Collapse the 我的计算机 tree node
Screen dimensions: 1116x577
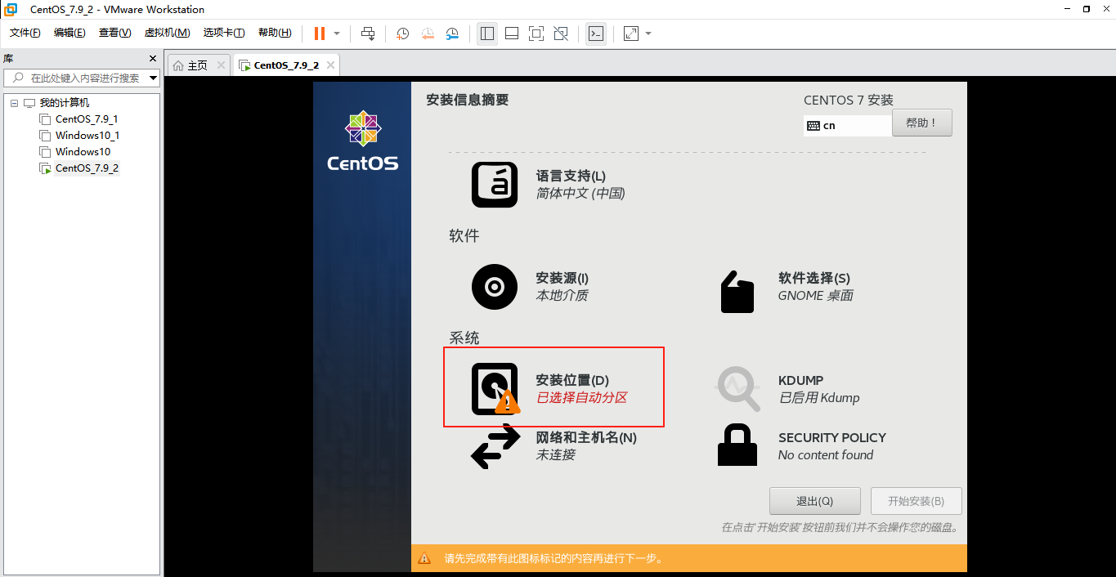tap(14, 103)
